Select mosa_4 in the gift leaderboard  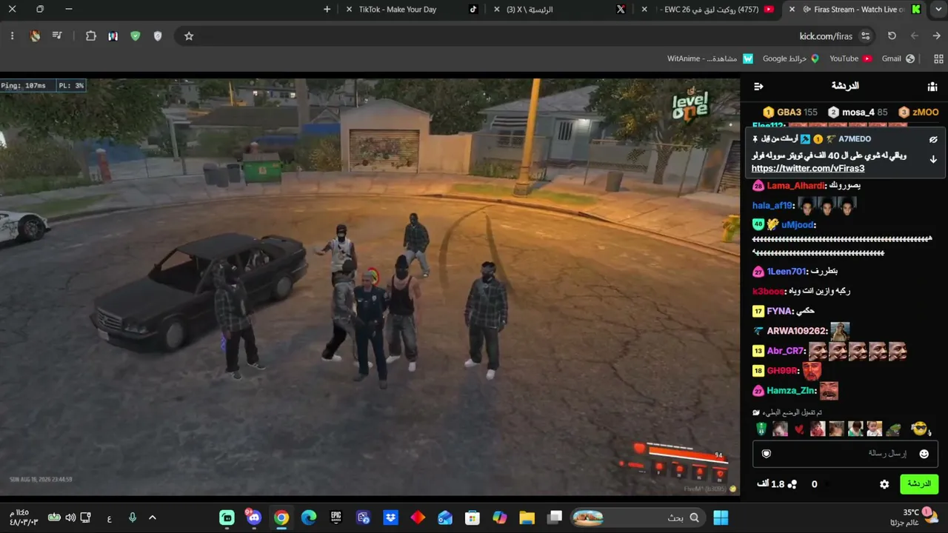coord(857,113)
